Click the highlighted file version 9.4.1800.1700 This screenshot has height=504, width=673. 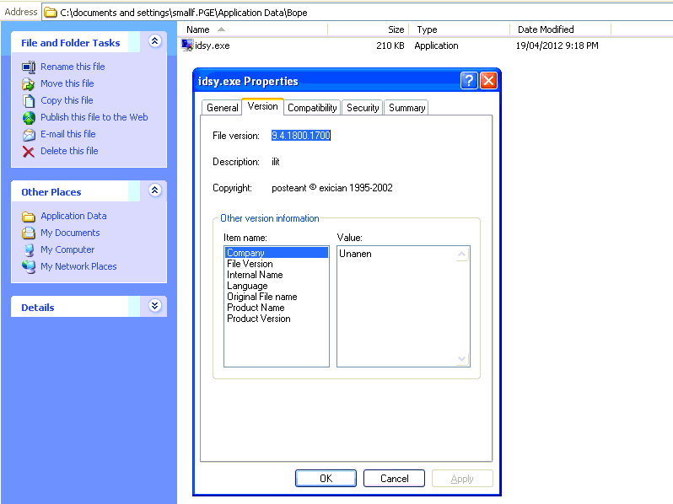(301, 136)
